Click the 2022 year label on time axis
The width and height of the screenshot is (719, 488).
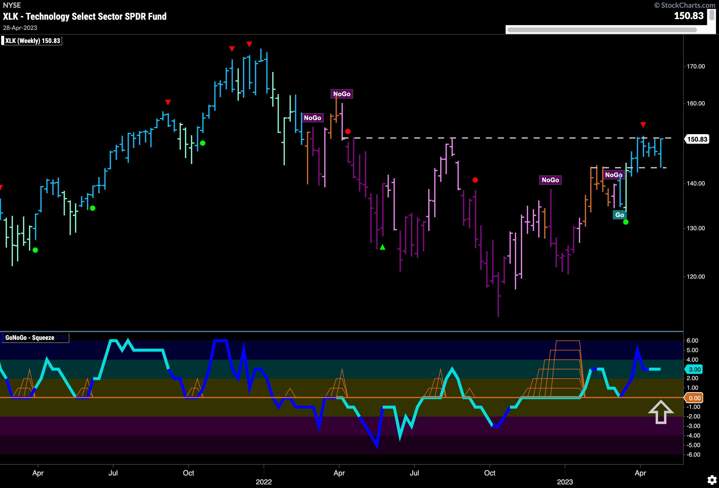point(264,482)
